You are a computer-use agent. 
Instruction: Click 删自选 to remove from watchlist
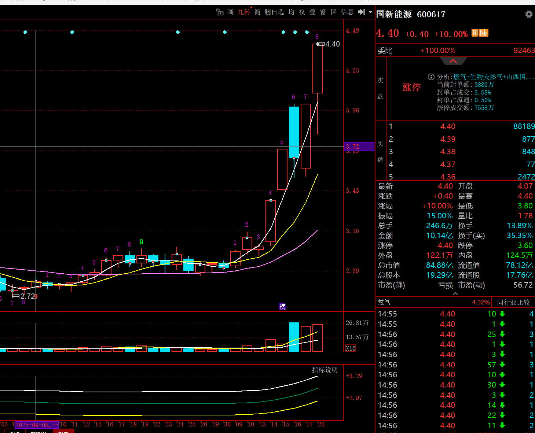pyautogui.click(x=274, y=12)
